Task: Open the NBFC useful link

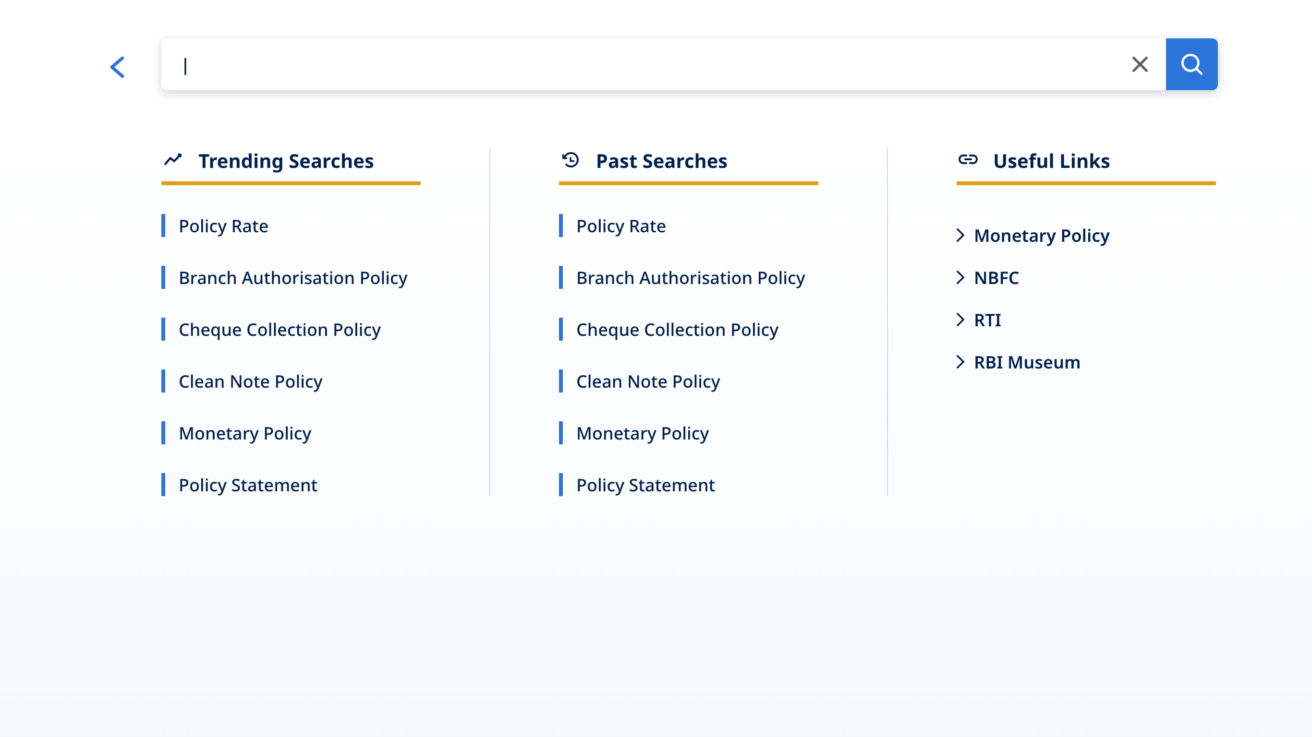Action: 996,278
